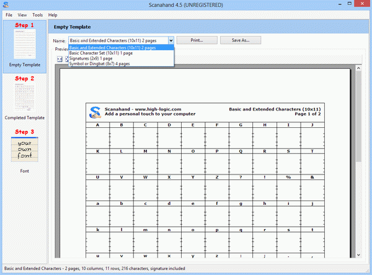Click template cell labeled '%'
The height and width of the screenshot is (275, 372).
(x=288, y=187)
